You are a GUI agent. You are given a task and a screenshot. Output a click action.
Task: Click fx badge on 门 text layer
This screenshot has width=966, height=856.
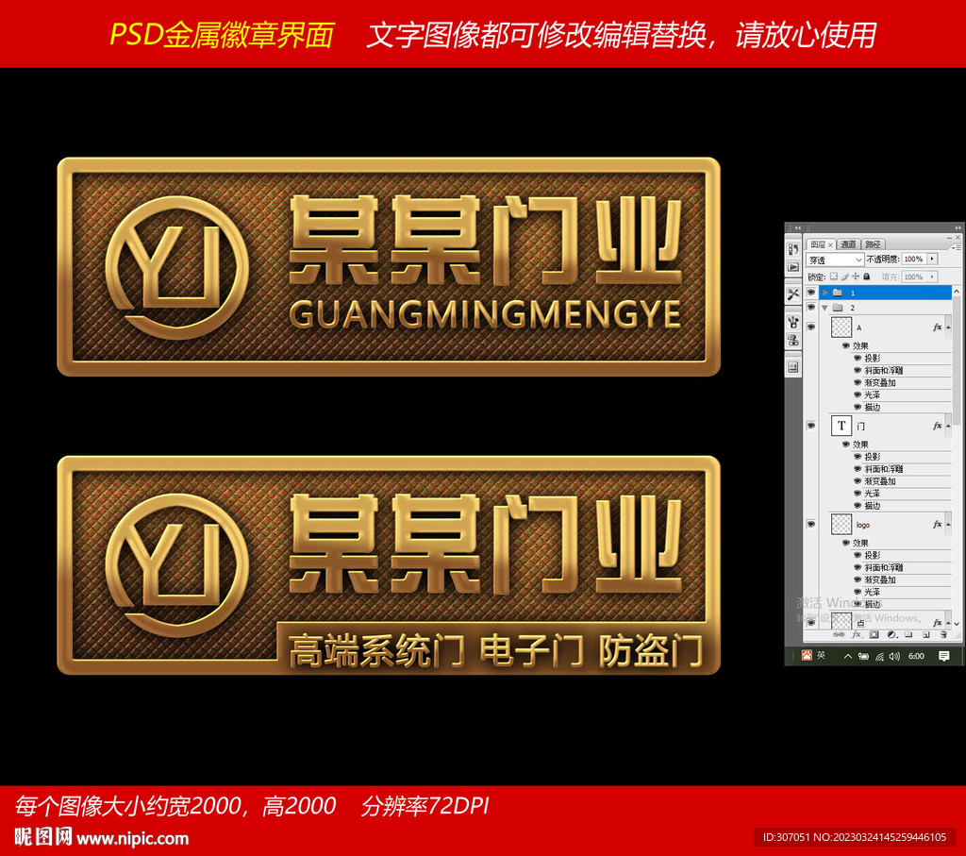coord(937,426)
